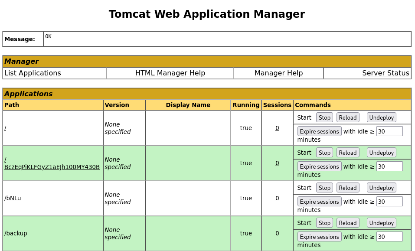This screenshot has width=415, height=251.
Task: Open the List Applications link
Action: (32, 73)
